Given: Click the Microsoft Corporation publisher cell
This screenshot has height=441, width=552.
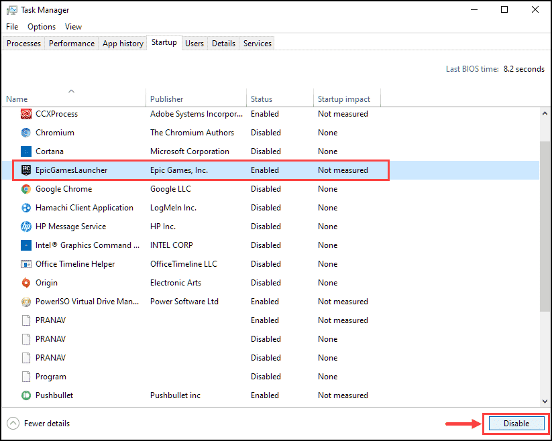Looking at the screenshot, I should (x=190, y=151).
